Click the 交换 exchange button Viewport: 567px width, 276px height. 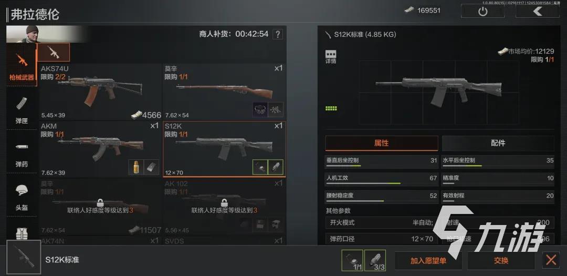501,260
